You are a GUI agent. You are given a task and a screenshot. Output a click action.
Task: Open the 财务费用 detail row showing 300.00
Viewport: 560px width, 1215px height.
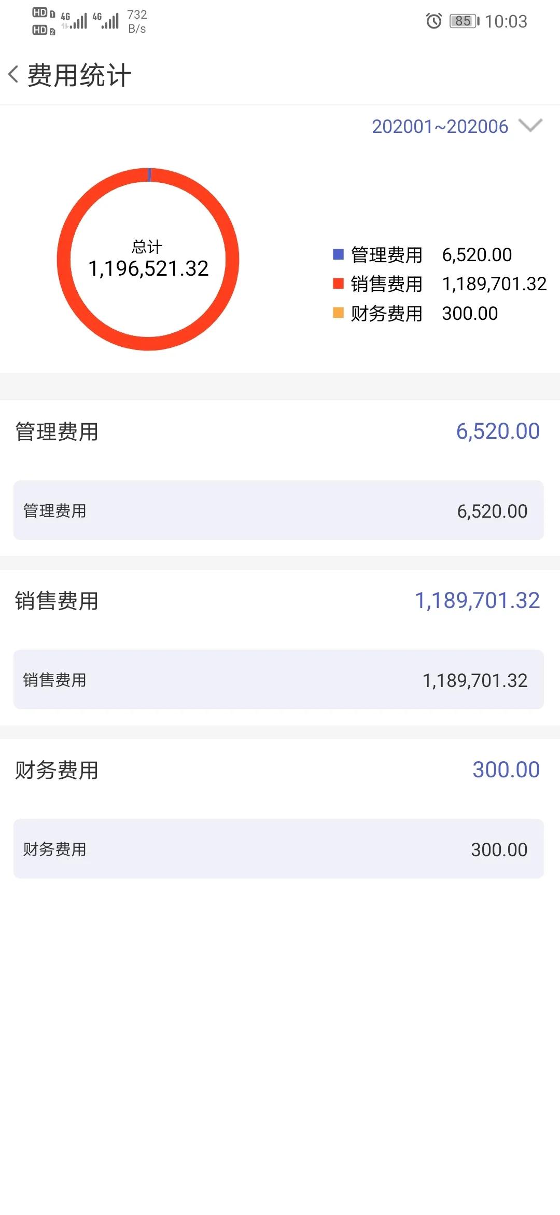[x=278, y=849]
